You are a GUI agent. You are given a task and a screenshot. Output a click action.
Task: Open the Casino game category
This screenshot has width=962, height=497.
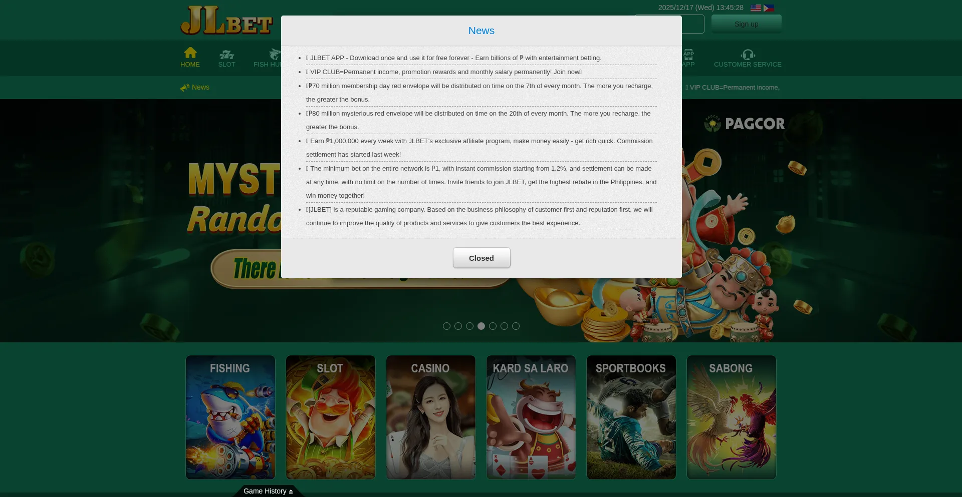coord(431,417)
